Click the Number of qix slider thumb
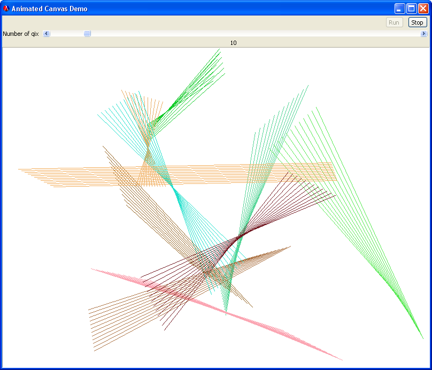This screenshot has width=432, height=370. tap(87, 34)
